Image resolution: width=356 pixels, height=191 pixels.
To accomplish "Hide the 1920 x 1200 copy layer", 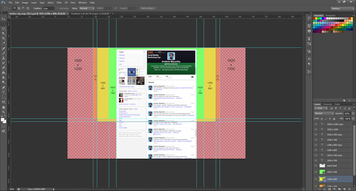I will tap(315, 124).
